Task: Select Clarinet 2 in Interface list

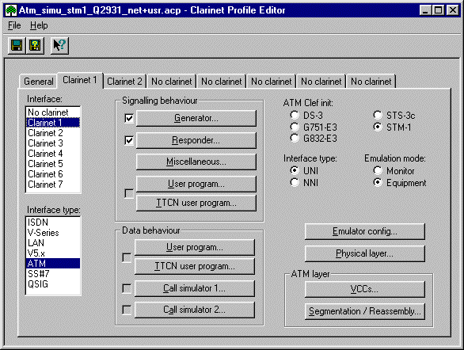Action: (x=53, y=133)
